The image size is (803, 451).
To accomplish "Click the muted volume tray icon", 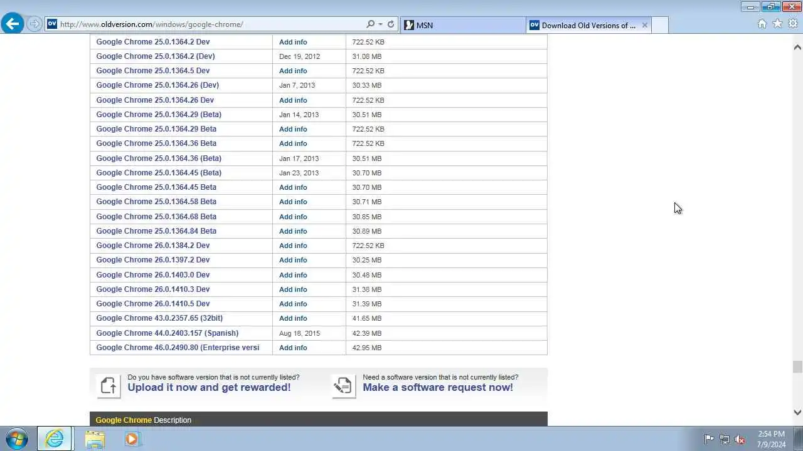I will (740, 439).
